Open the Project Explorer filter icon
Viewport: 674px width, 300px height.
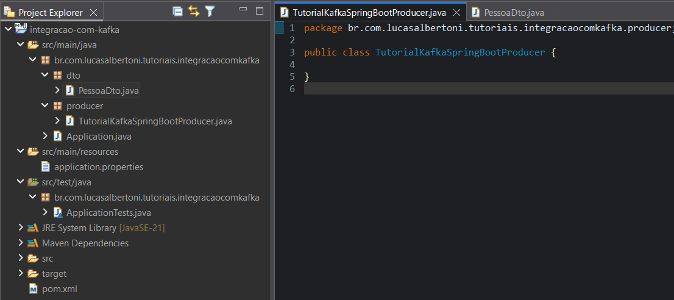click(210, 12)
